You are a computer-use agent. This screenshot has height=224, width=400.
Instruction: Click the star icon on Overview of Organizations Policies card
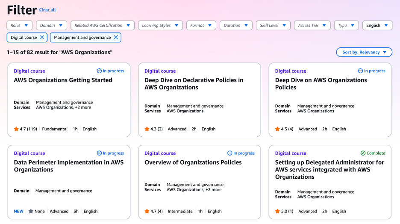[147, 211]
